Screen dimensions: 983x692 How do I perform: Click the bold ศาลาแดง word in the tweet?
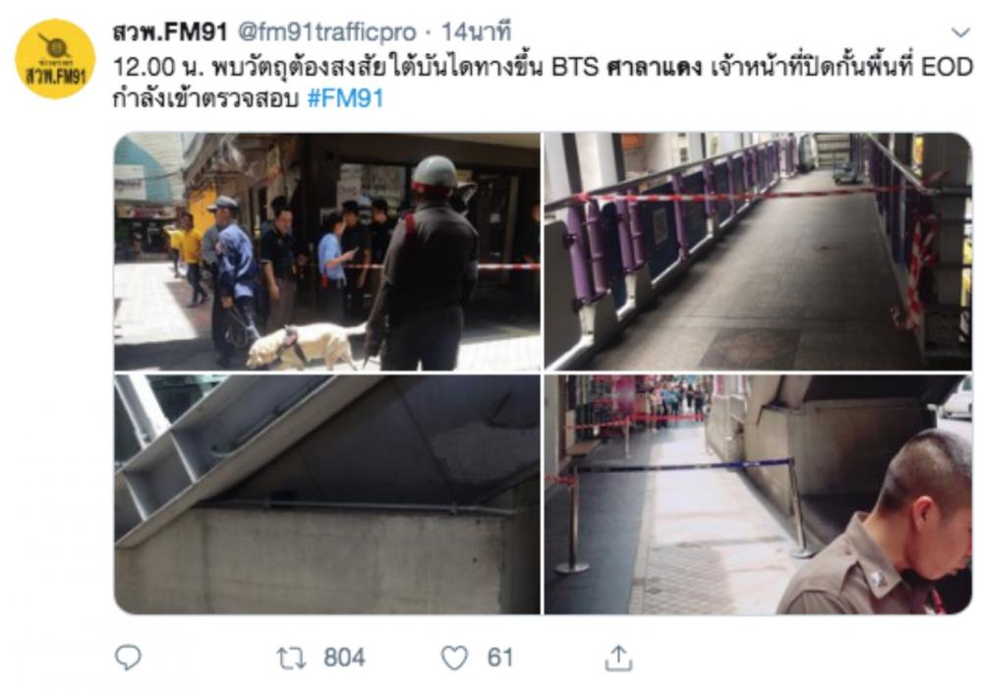(x=654, y=67)
